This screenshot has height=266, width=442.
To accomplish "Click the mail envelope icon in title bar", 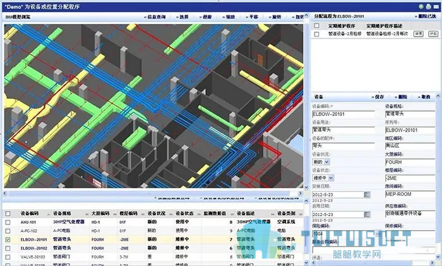I will point(436,7).
